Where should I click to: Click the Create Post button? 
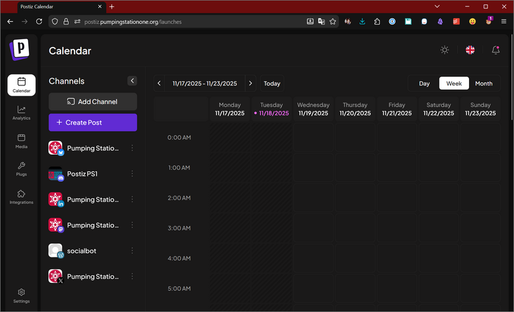93,122
